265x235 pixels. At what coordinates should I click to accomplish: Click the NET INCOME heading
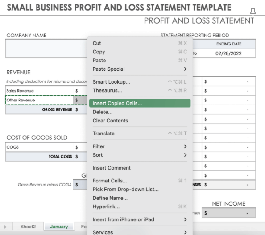pyautogui.click(x=229, y=204)
